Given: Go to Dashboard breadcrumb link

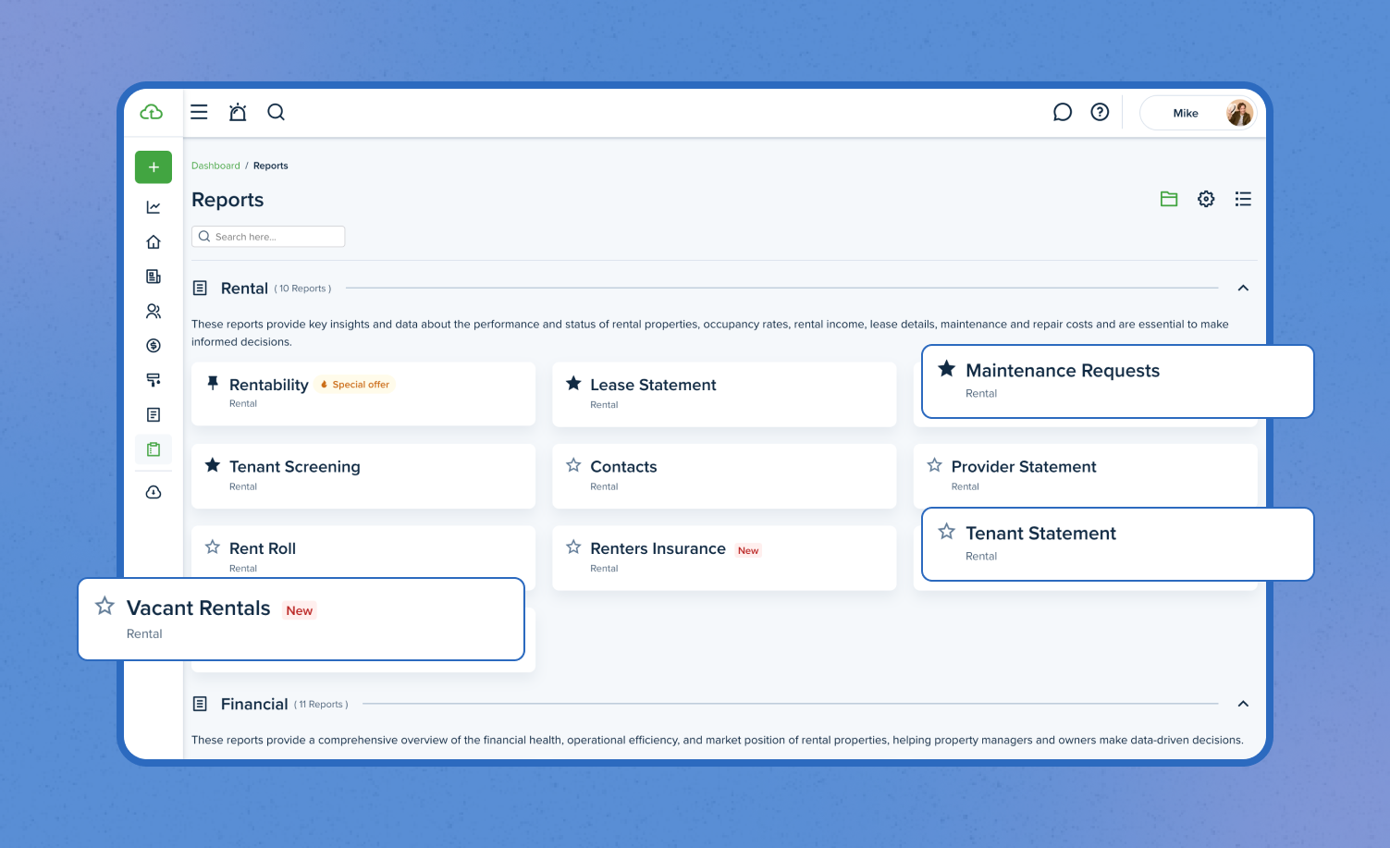Looking at the screenshot, I should click(215, 166).
